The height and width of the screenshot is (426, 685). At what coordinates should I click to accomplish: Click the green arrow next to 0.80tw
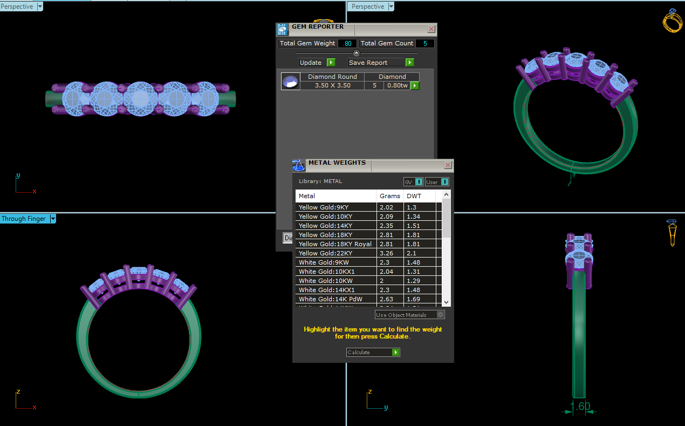(415, 86)
